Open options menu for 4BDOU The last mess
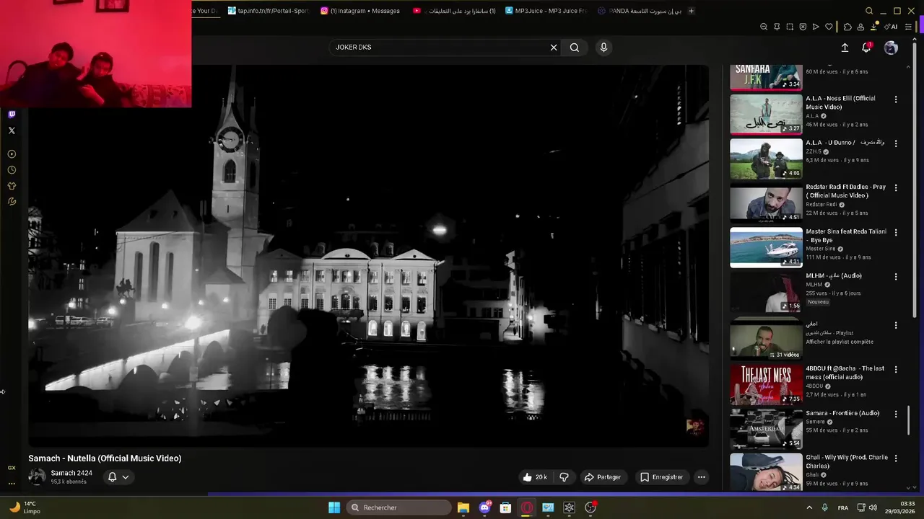 coord(896,370)
